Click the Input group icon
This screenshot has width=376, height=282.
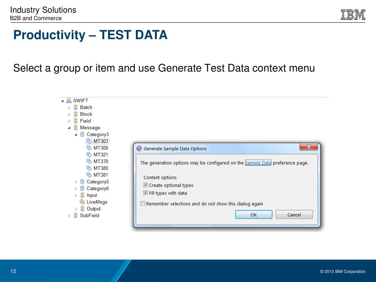[82, 195]
